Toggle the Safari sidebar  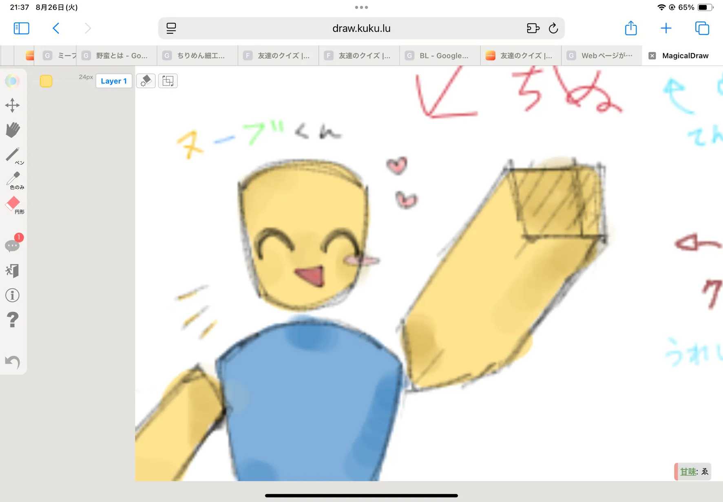pyautogui.click(x=21, y=28)
